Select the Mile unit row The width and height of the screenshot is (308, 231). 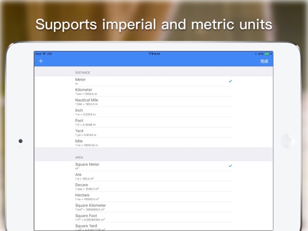coord(153,143)
